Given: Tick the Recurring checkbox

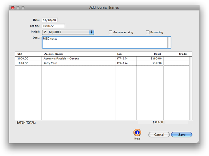Looking at the screenshot, I should coord(148,32).
